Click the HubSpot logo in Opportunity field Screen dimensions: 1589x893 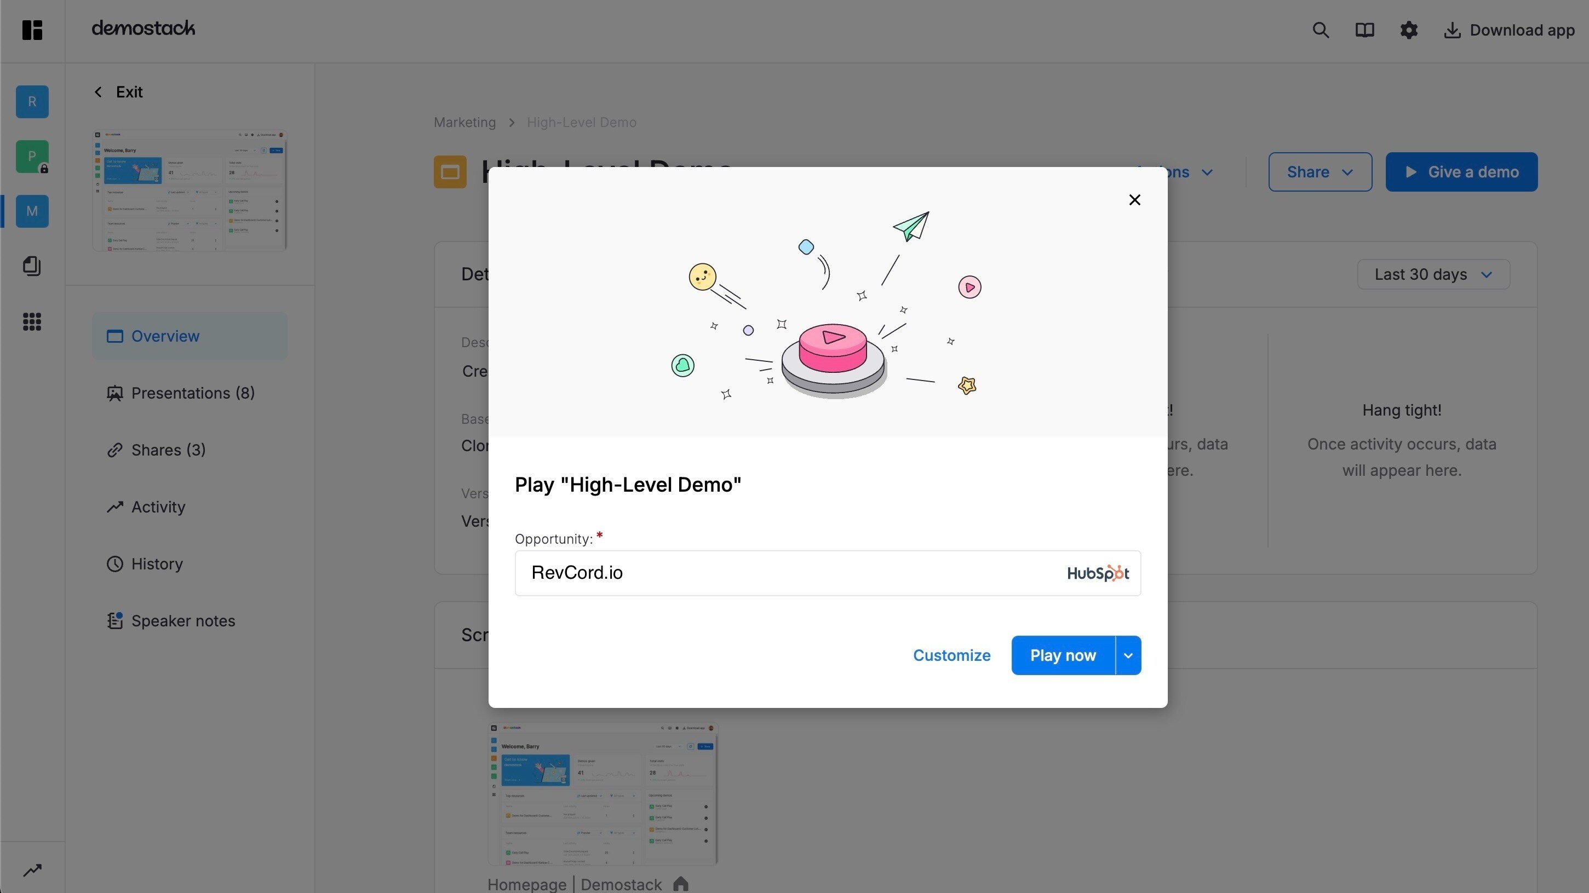(x=1098, y=573)
